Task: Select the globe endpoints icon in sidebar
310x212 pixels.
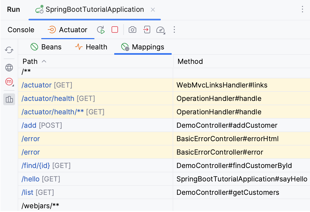Action: coord(9,68)
